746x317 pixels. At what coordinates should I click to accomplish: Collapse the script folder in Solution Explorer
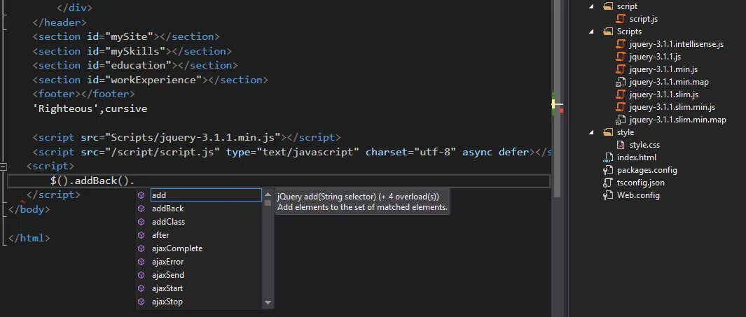tap(592, 6)
